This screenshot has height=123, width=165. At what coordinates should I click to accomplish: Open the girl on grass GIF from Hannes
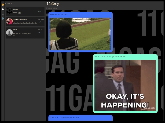[x=80, y=34]
